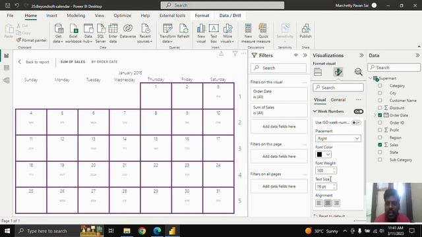Click Reset to default
Viewport: 422px width, 237px height.
(330, 216)
